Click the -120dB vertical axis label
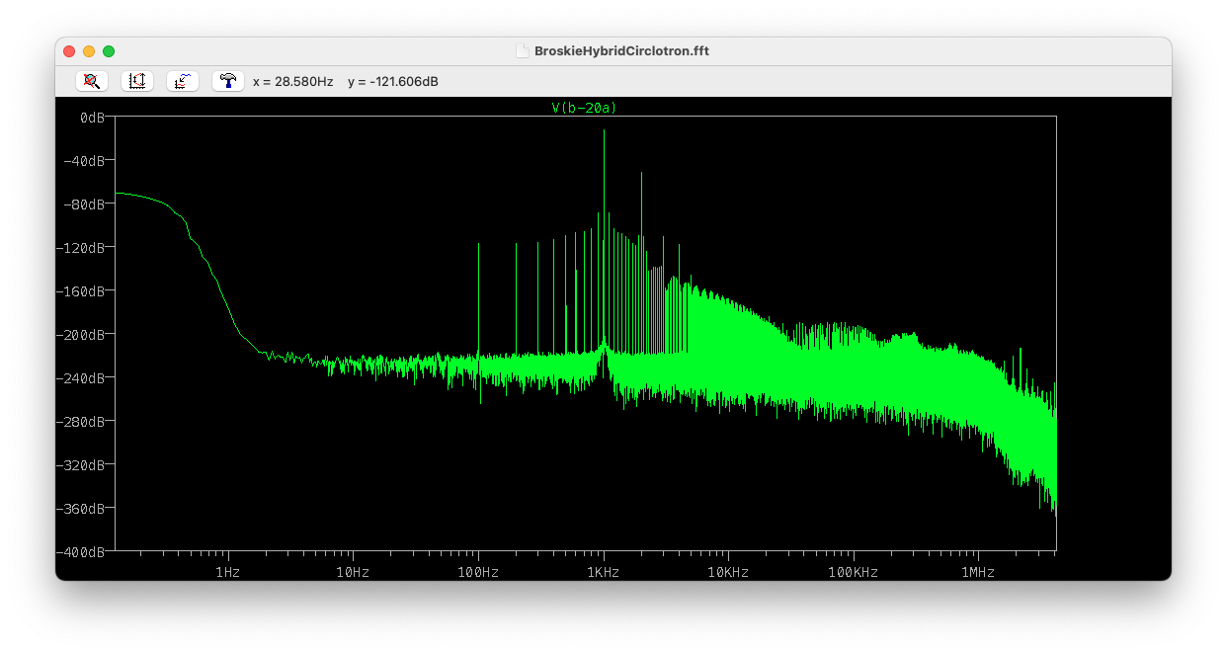This screenshot has height=654, width=1227. click(82, 247)
